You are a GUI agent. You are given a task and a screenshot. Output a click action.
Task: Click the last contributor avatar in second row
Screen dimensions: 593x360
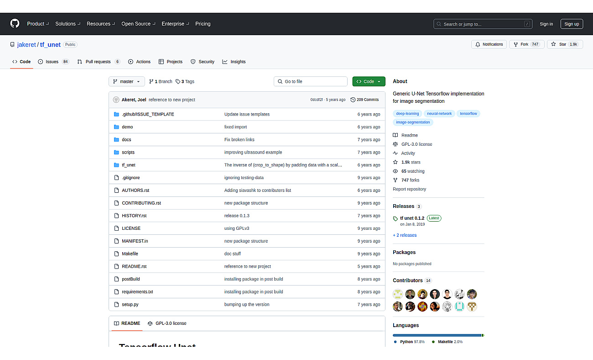(x=472, y=307)
